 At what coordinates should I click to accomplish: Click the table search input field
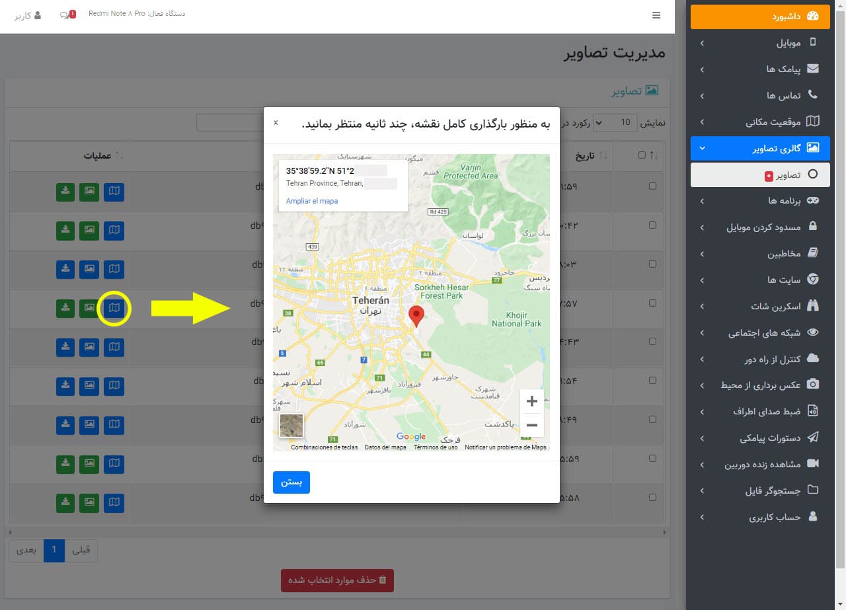point(229,122)
